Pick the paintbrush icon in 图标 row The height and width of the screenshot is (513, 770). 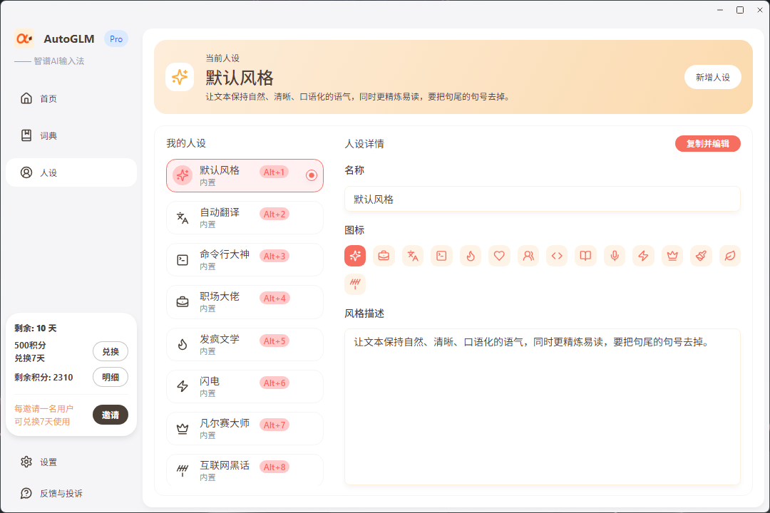(x=701, y=256)
